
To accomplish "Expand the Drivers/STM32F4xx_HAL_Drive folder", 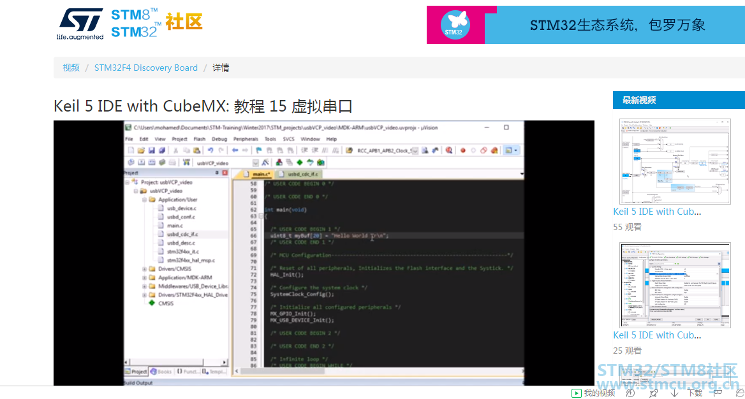I will click(x=144, y=294).
